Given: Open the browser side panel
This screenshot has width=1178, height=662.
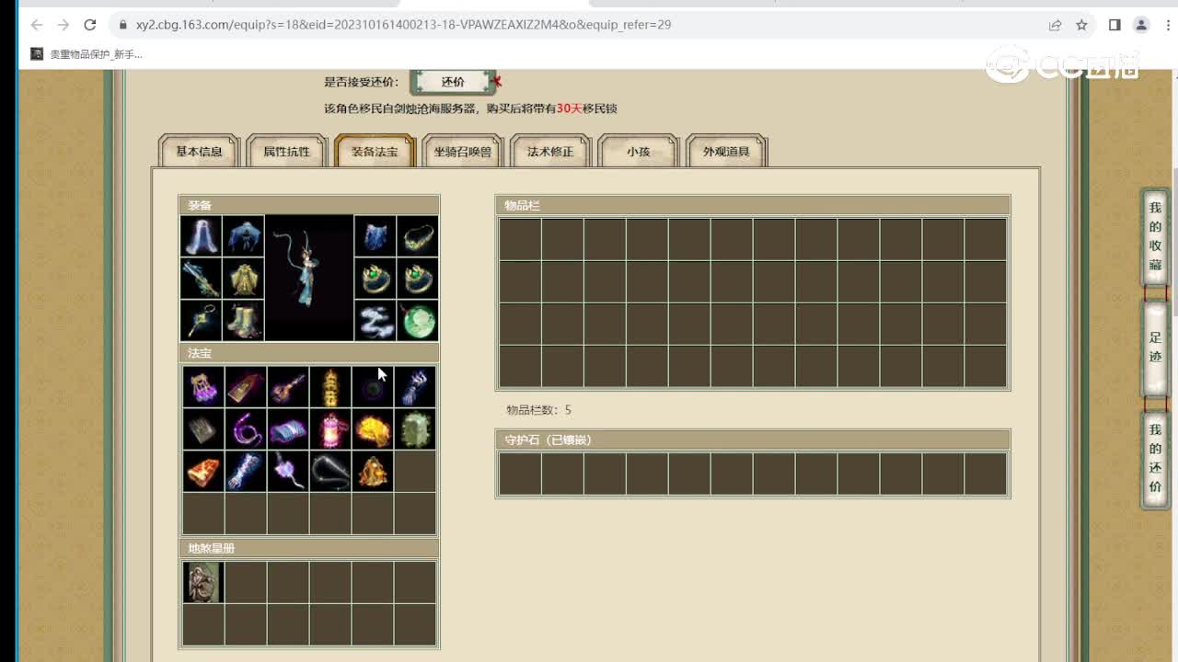Looking at the screenshot, I should [x=1114, y=25].
